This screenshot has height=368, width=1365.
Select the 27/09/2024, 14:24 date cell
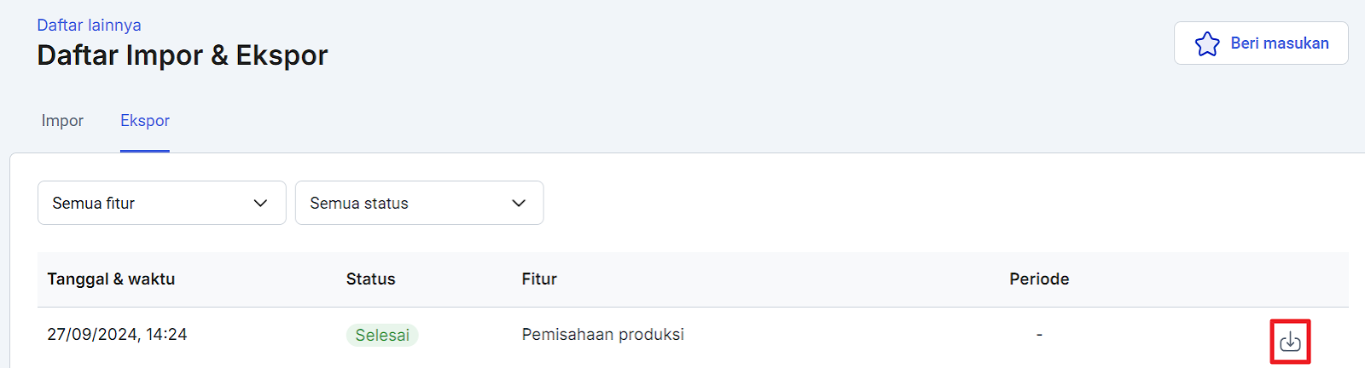pyautogui.click(x=117, y=335)
